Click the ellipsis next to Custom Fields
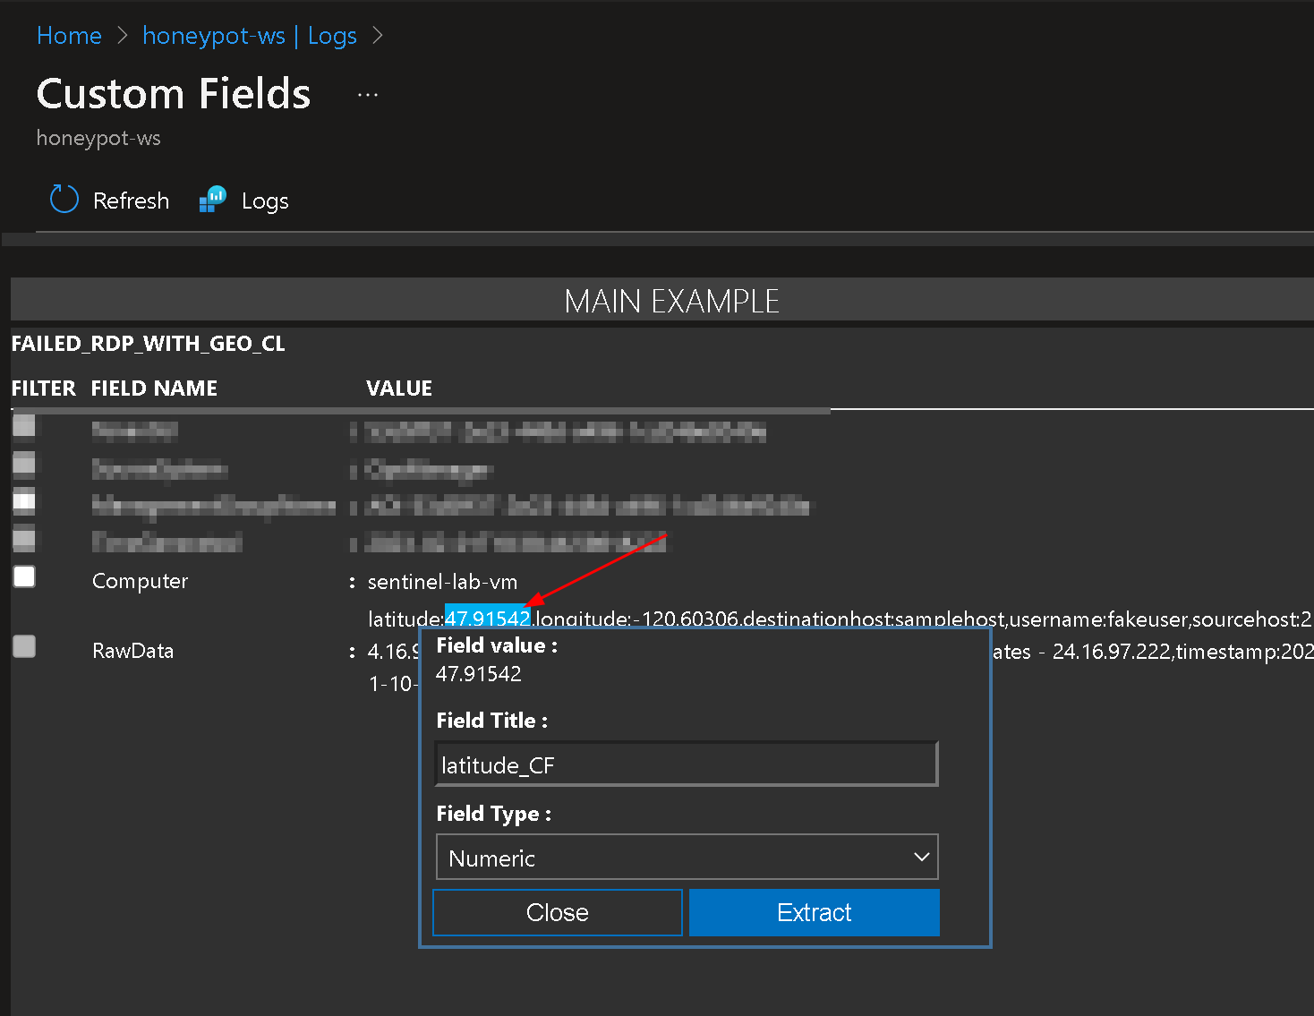The image size is (1314, 1016). point(368,93)
